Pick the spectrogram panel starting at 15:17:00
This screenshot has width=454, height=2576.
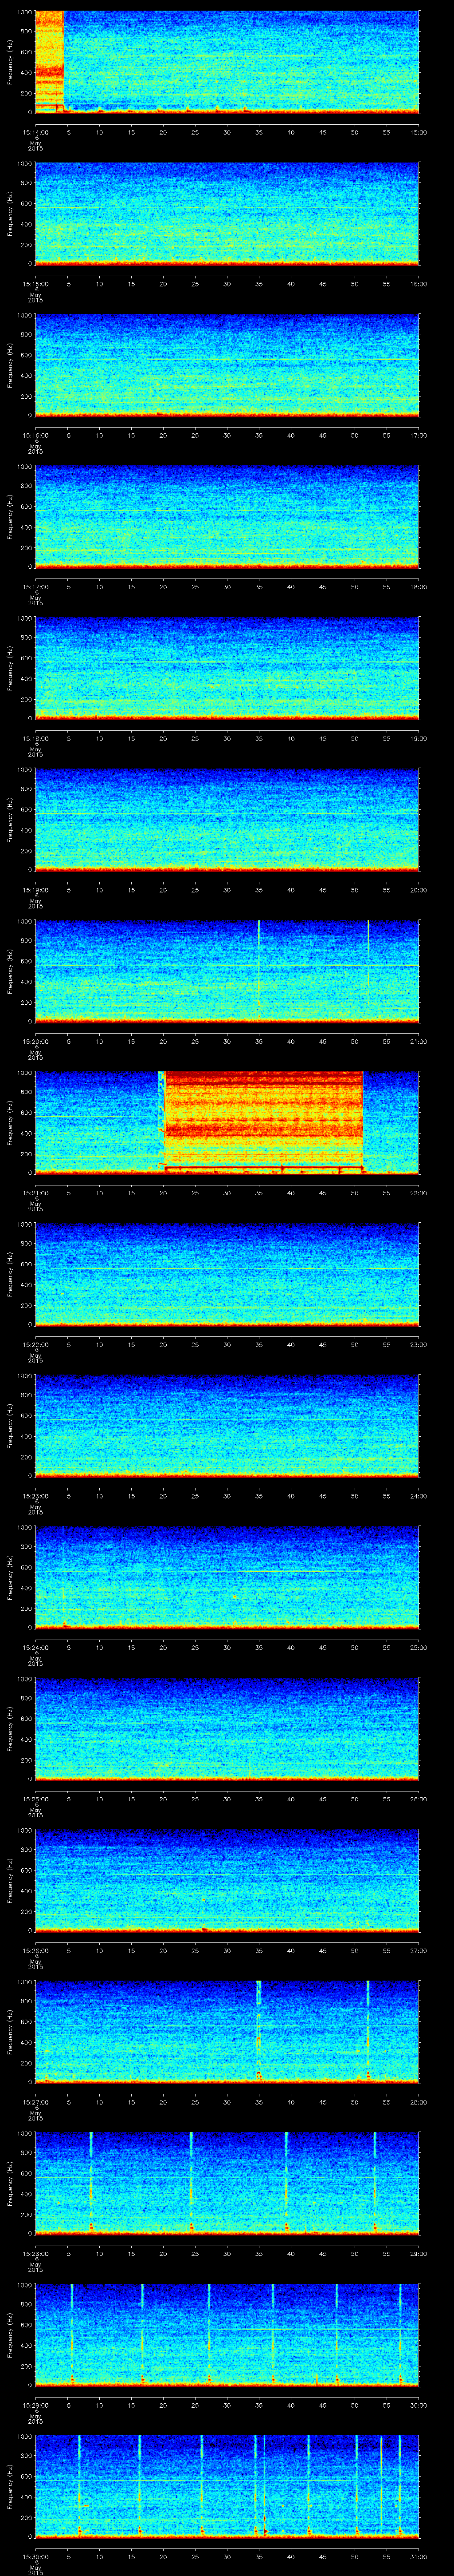pyautogui.click(x=227, y=517)
